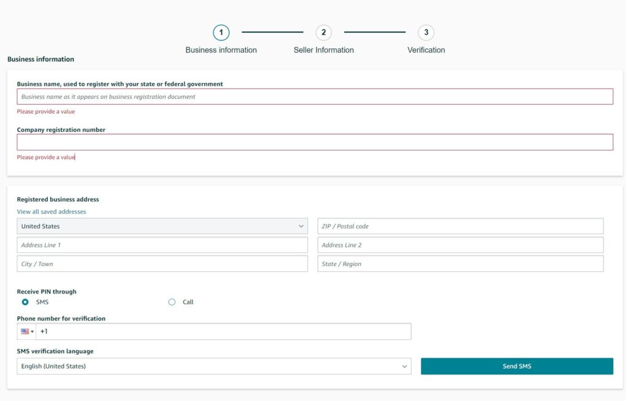Click step 3 circle in the progress bar
The image size is (626, 401).
coord(425,32)
